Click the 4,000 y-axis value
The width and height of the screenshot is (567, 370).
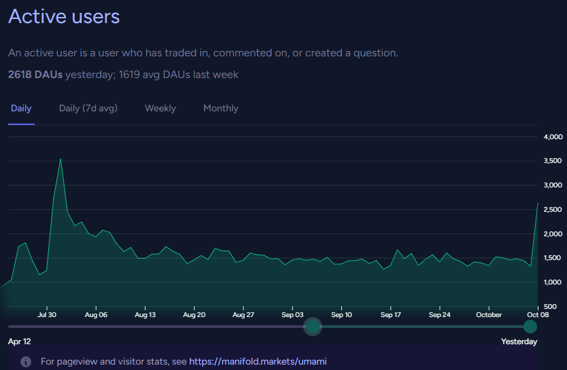553,137
